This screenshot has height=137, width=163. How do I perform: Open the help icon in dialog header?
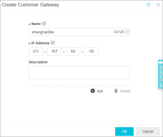[148, 5]
